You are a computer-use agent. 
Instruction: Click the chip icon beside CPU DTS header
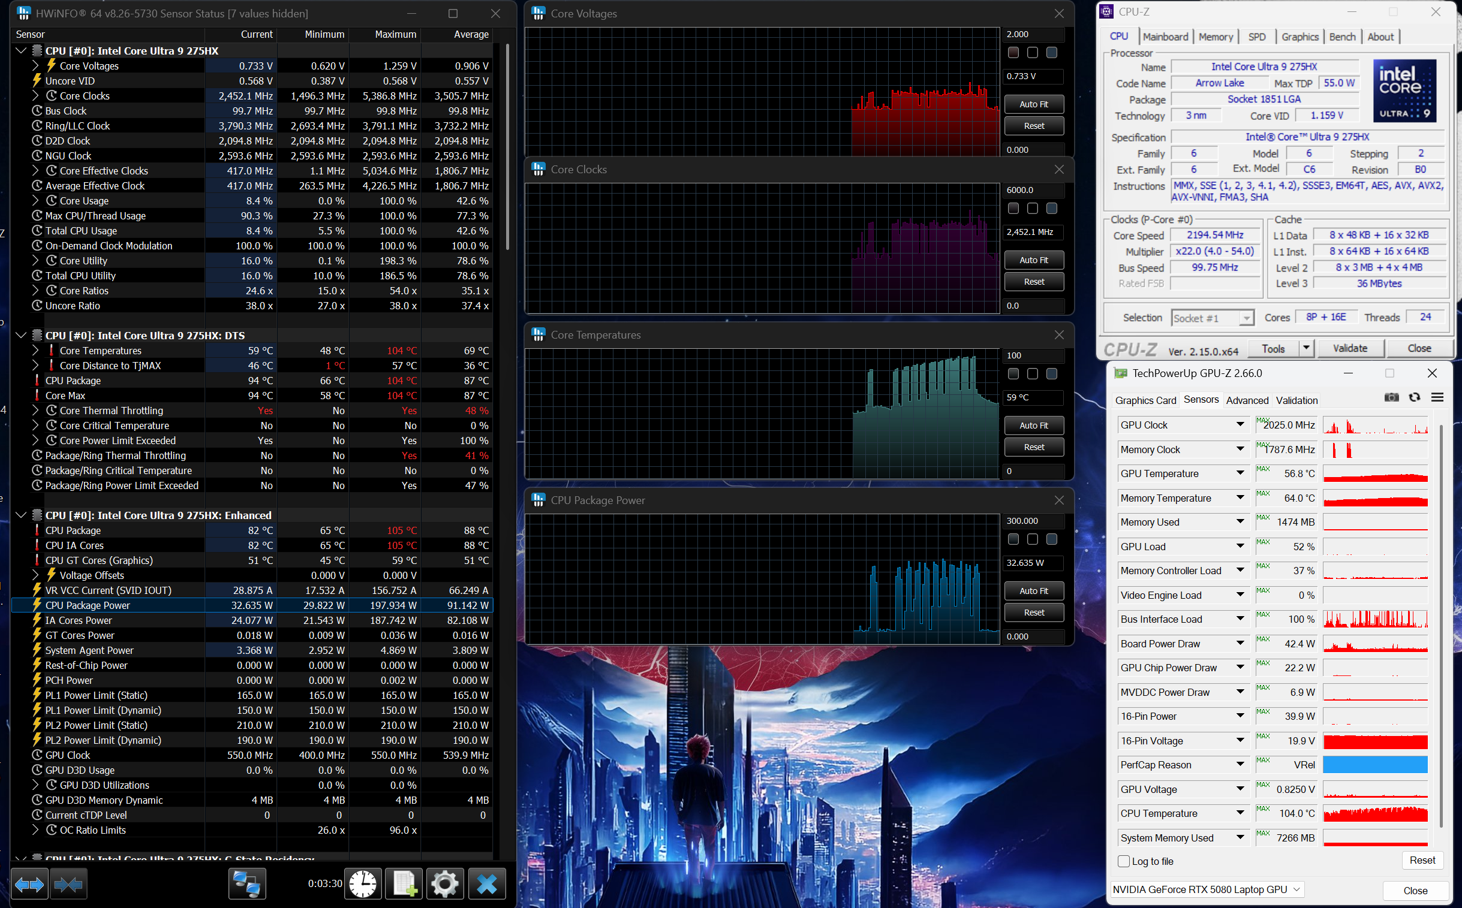click(x=37, y=335)
